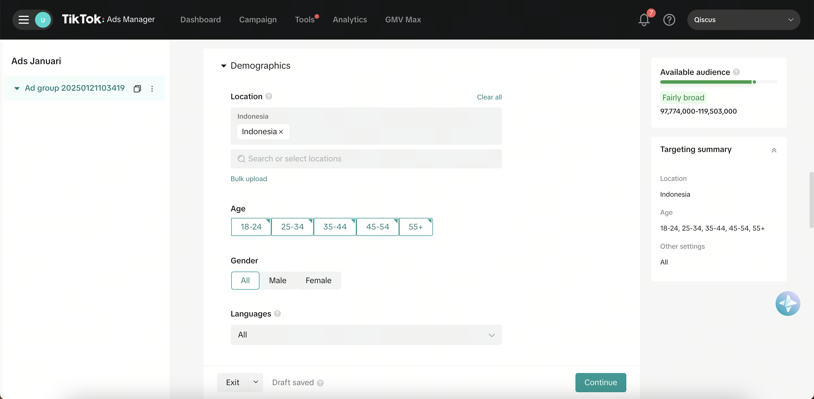
Task: Open the Qiscus account dropdown
Action: click(x=743, y=20)
